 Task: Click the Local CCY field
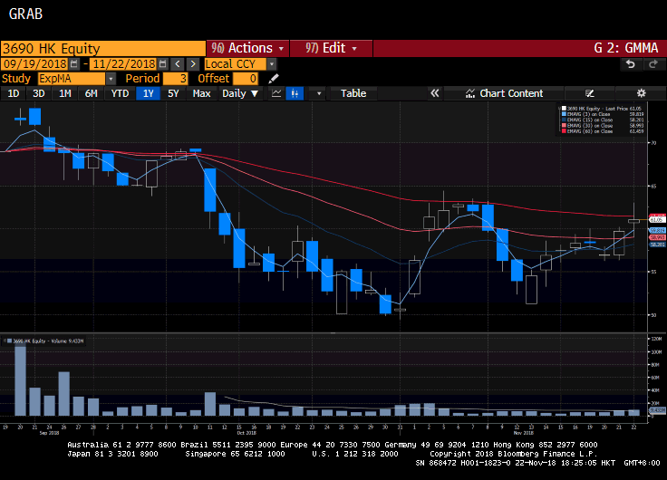coord(236,64)
